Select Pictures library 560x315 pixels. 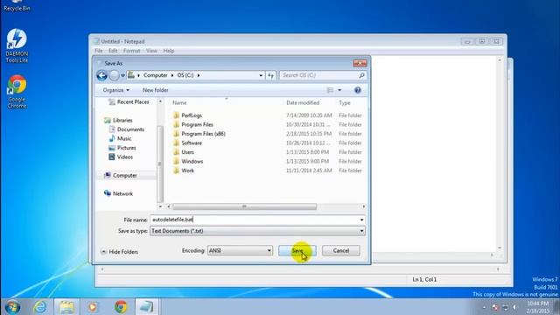pyautogui.click(x=122, y=148)
